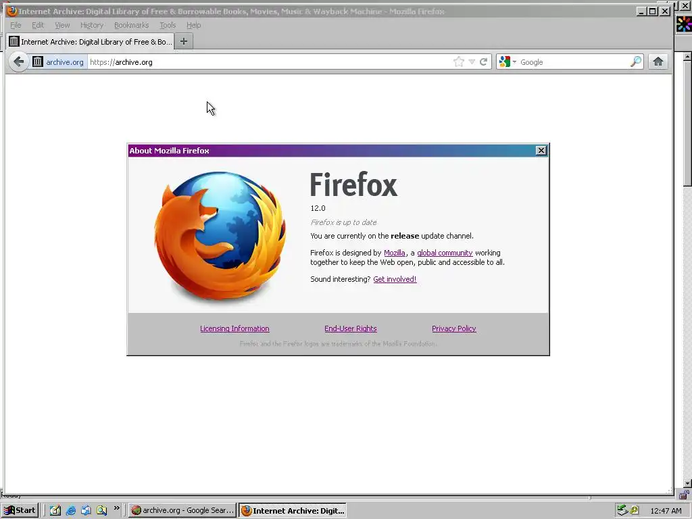Open the Edit menu

38,25
